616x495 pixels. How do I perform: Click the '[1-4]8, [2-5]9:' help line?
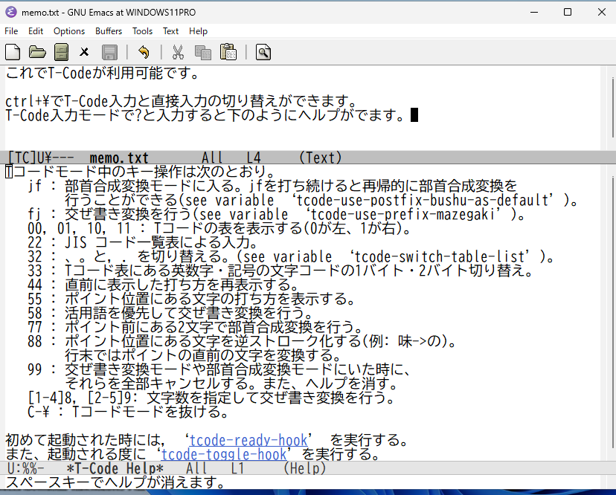pyautogui.click(x=211, y=398)
